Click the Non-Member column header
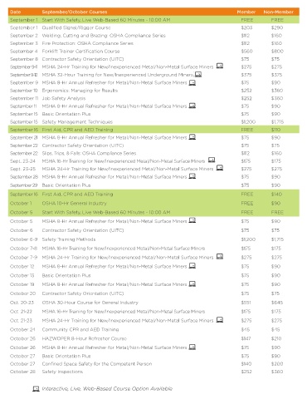 tap(278, 12)
